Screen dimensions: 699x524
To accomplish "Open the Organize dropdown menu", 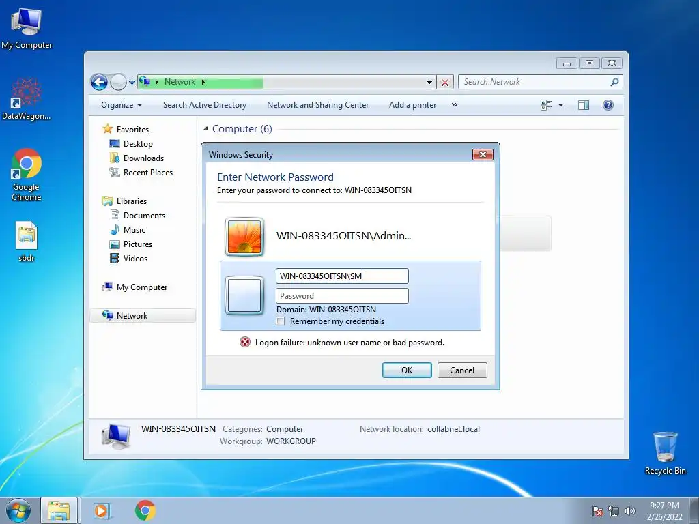I will click(x=122, y=105).
